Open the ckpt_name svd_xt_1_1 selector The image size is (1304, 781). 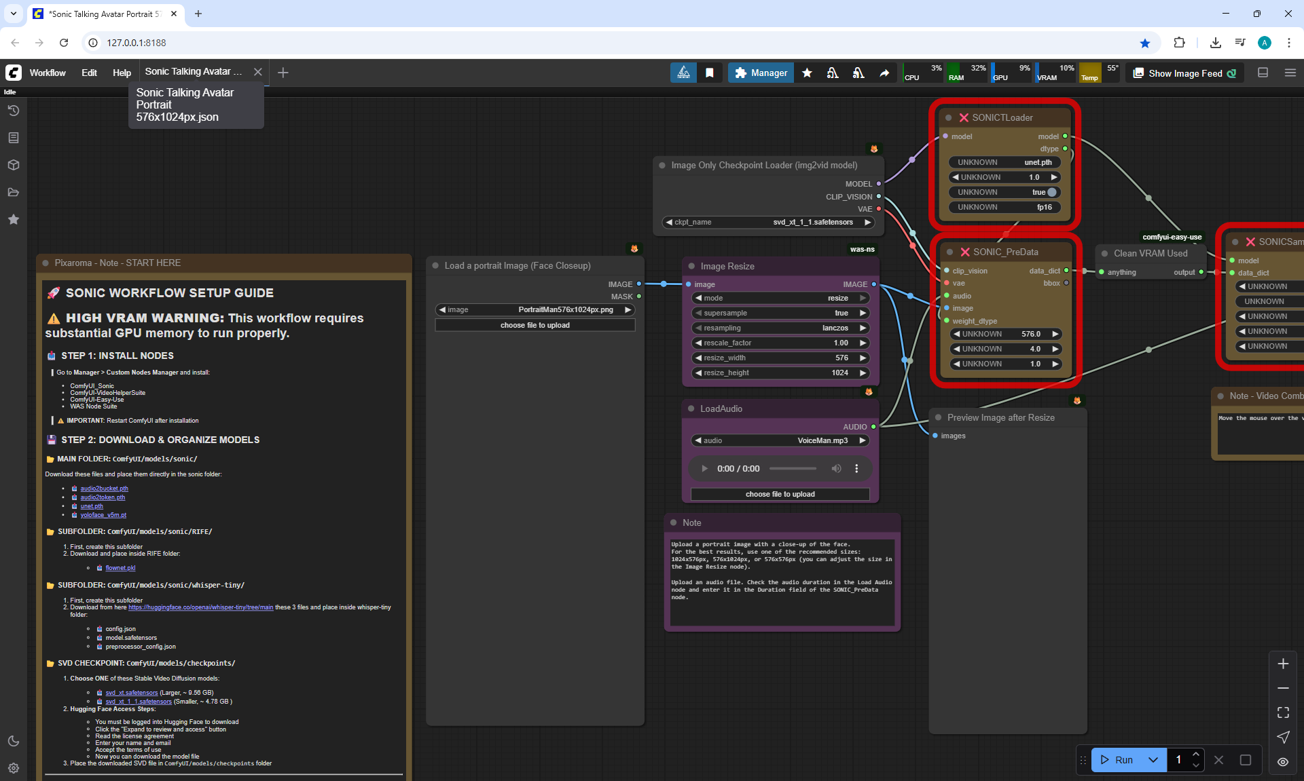click(x=768, y=222)
